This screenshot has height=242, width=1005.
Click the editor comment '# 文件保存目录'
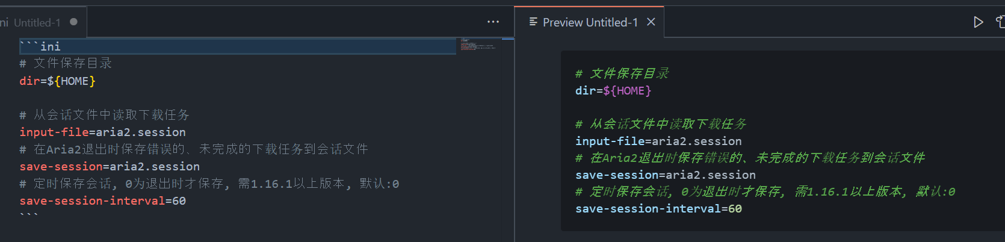coord(66,63)
